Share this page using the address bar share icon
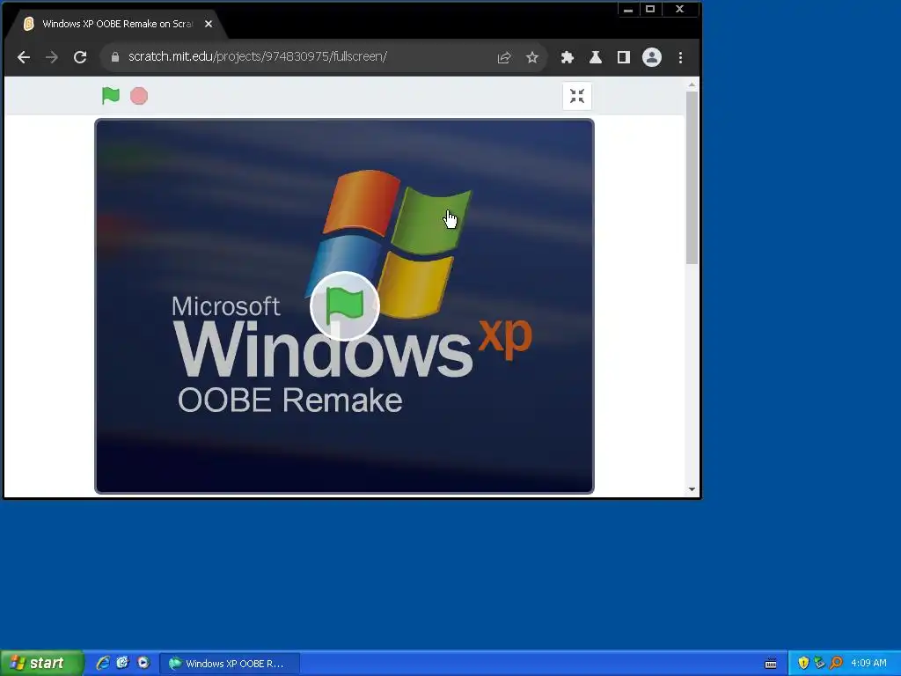The width and height of the screenshot is (901, 676). click(x=504, y=57)
